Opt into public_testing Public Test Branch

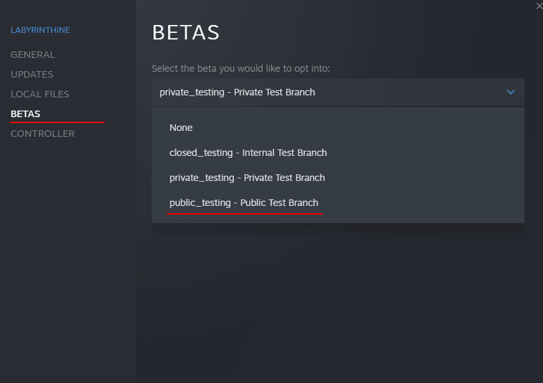click(337, 203)
